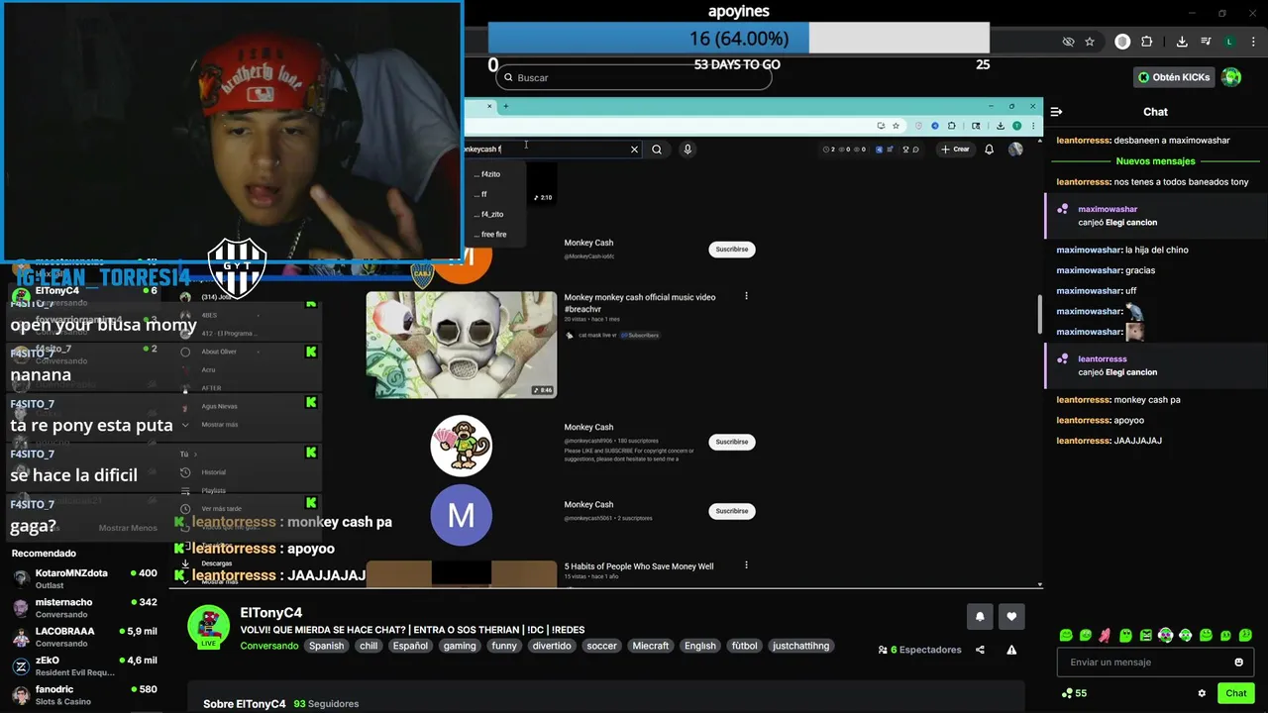Open the Obtén KICKs button

pos(1174,77)
